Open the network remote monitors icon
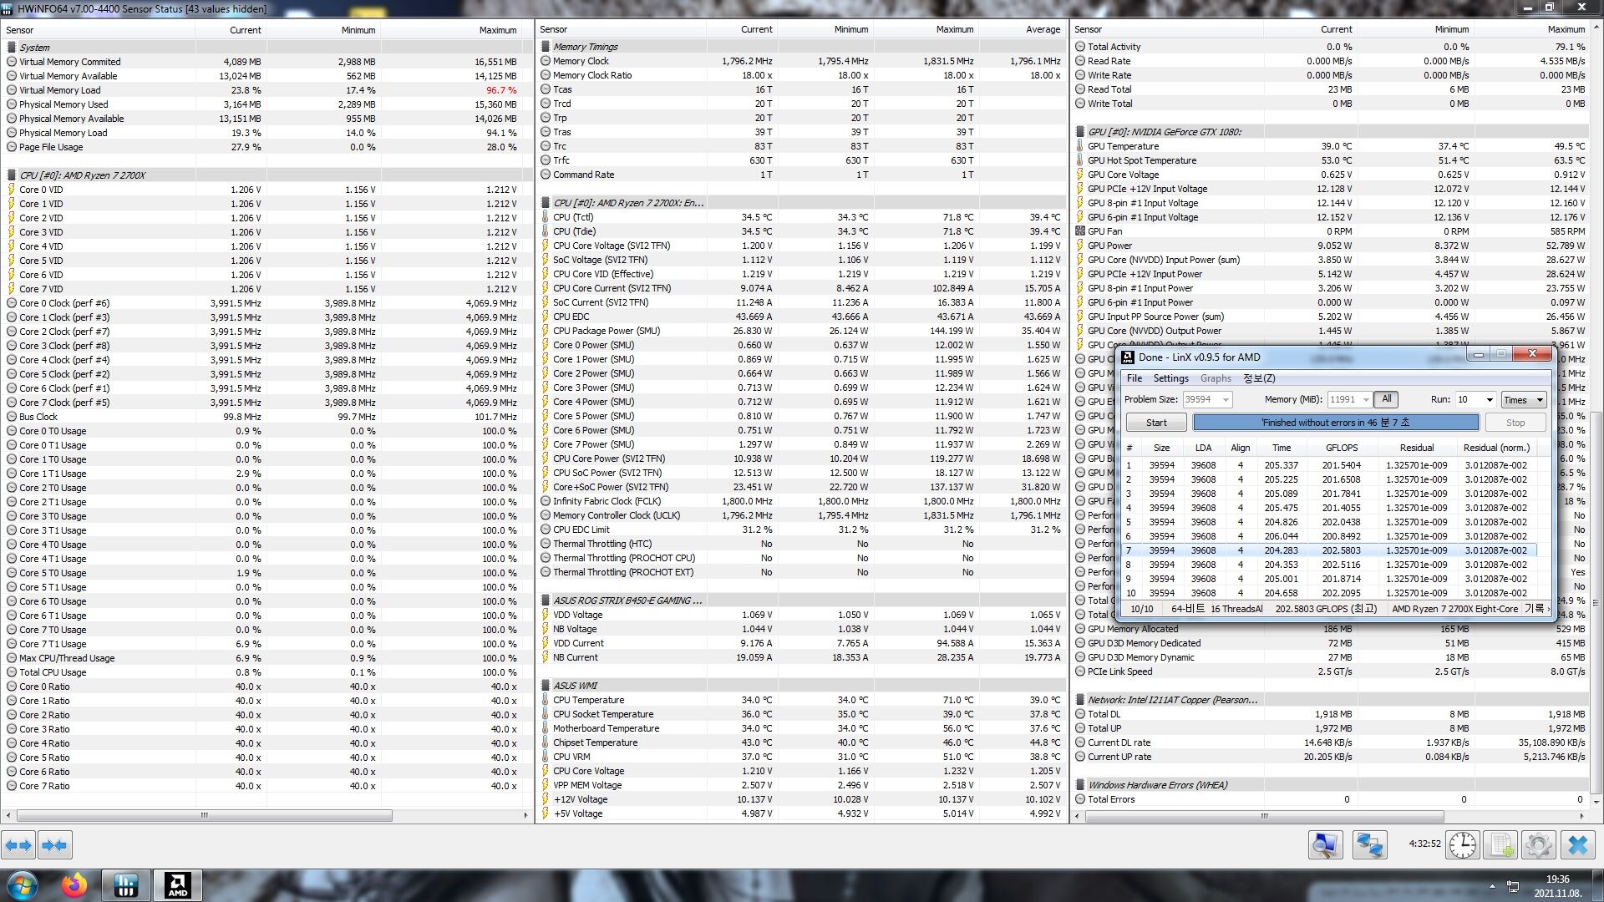This screenshot has height=902, width=1604. pyautogui.click(x=1369, y=845)
